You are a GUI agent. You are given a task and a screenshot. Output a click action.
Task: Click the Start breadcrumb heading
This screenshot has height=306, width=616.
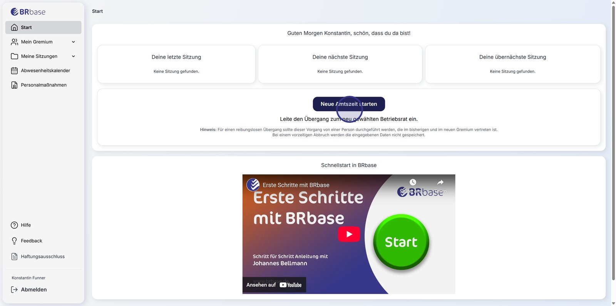(x=97, y=11)
